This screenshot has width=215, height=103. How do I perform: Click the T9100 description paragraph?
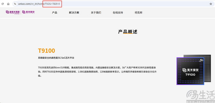coord(97,72)
